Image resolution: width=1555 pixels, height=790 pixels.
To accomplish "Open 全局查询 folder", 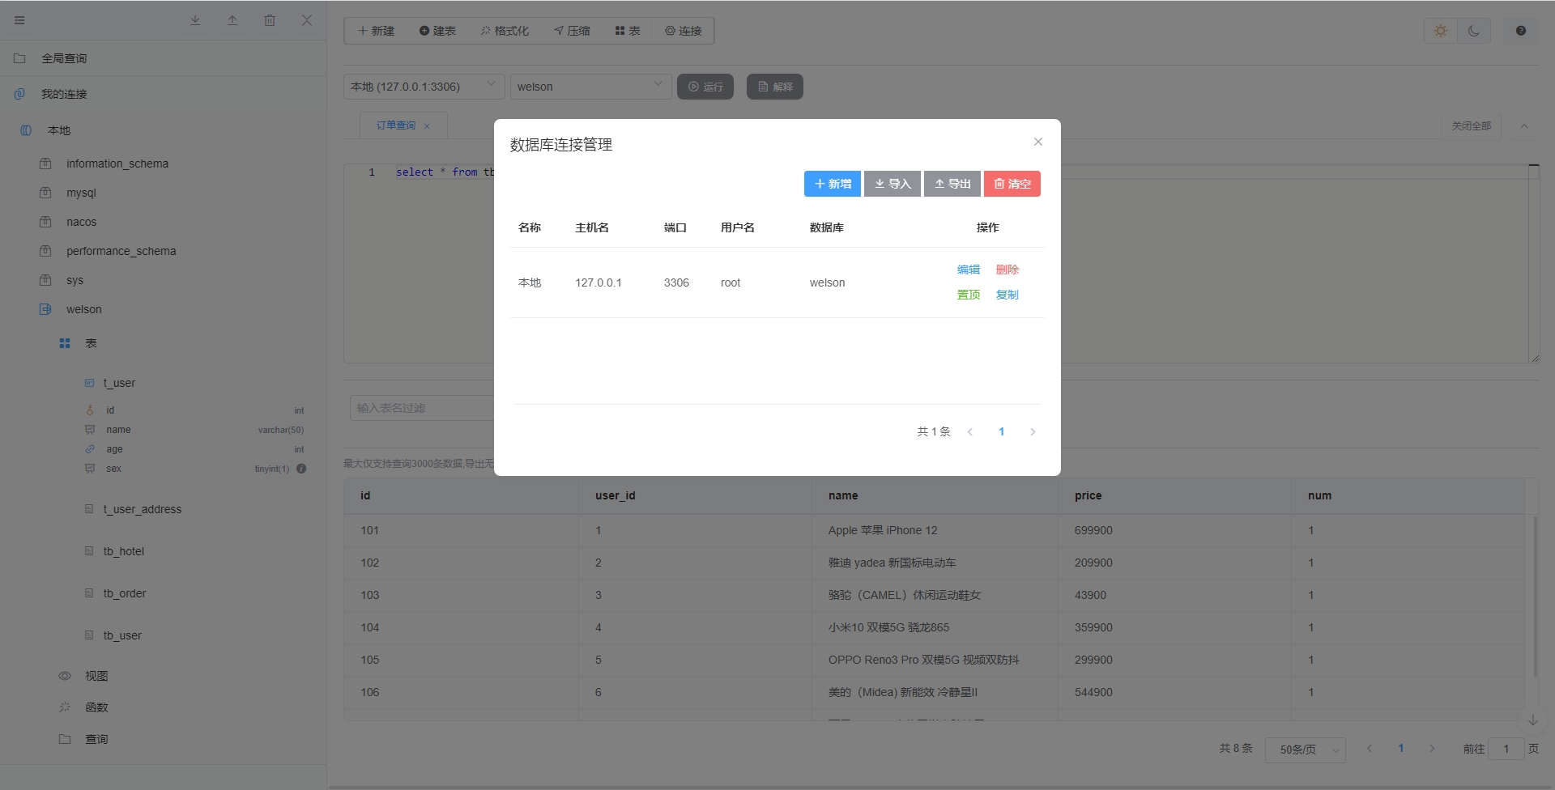I will click(64, 58).
